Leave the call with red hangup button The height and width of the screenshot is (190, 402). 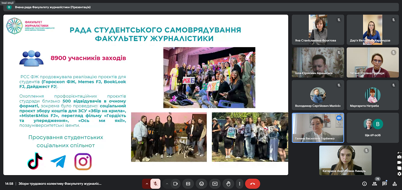[252, 184]
